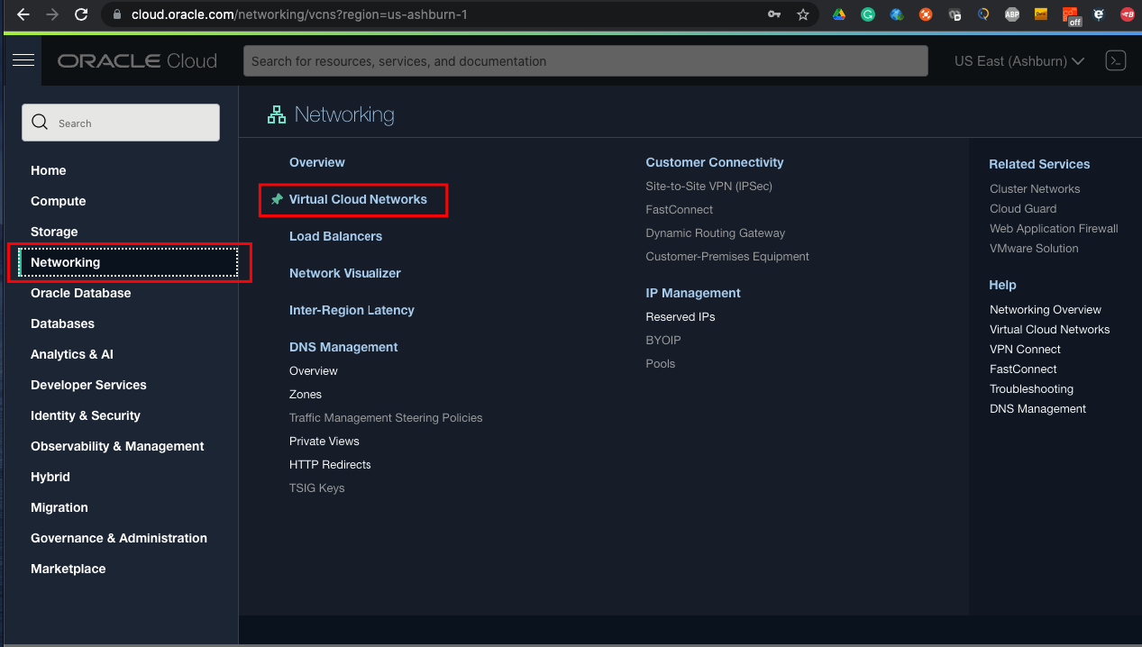
Task: Open Cluster Networks related service
Action: tap(1035, 189)
